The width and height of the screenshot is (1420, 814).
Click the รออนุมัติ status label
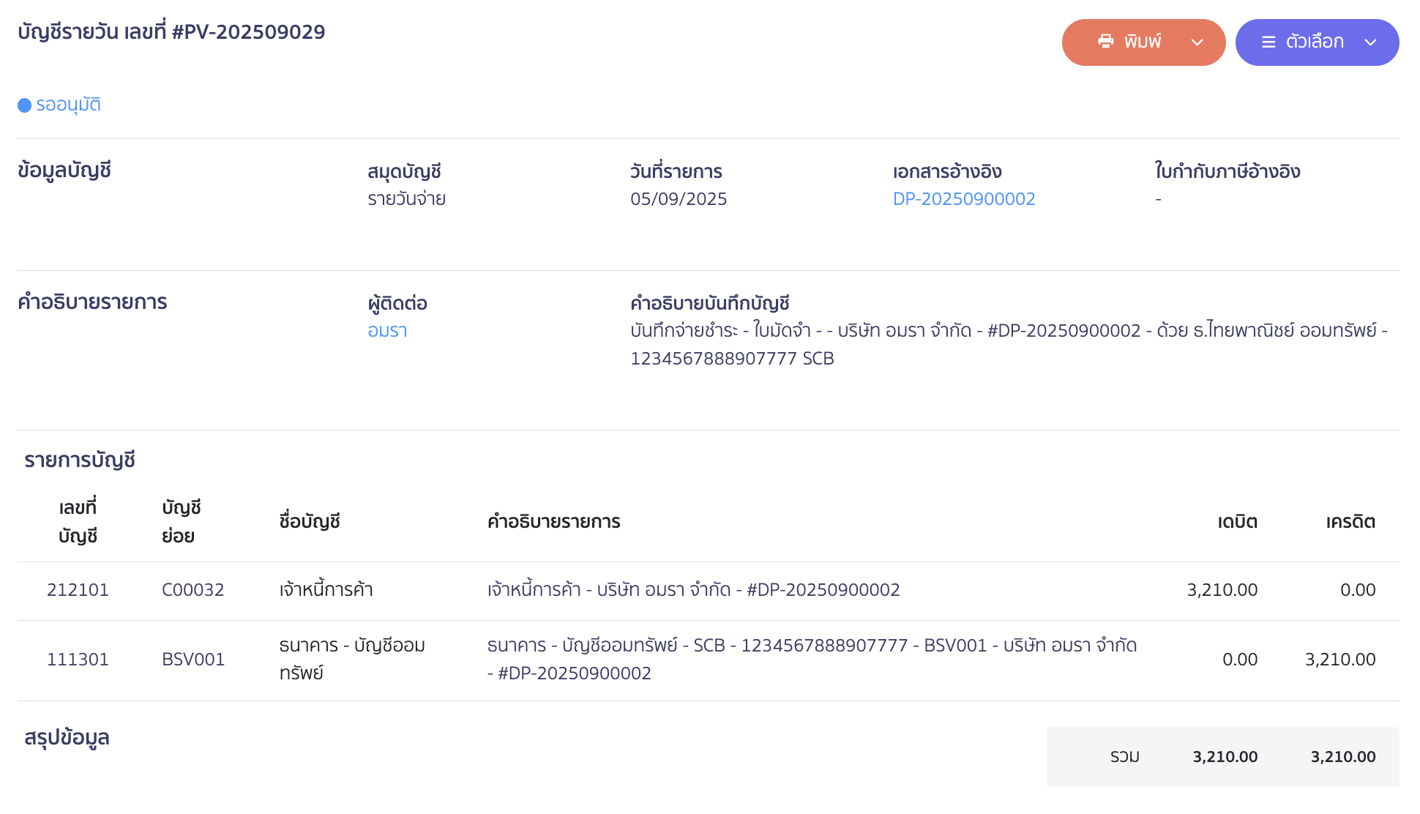point(69,105)
